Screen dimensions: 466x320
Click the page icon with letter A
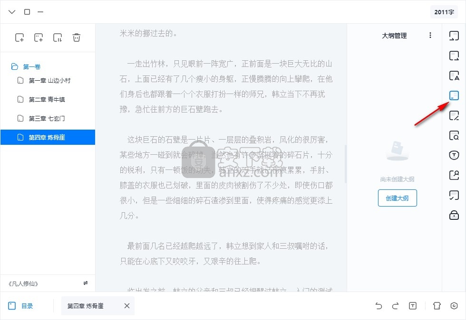(454, 75)
